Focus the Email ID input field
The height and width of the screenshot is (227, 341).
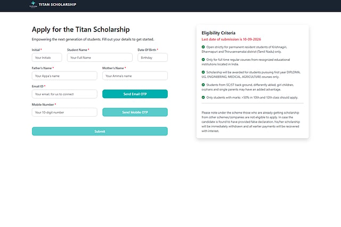(x=64, y=94)
